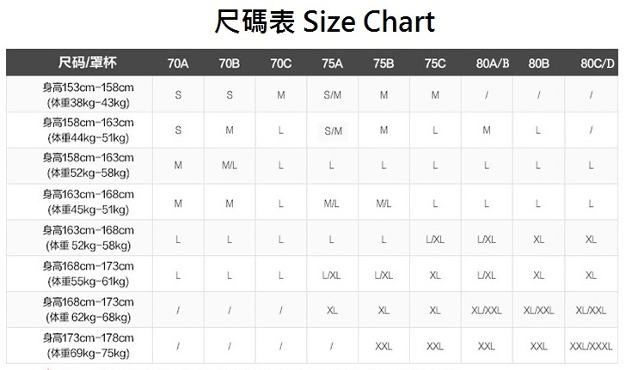Image resolution: width=632 pixels, height=370 pixels.
Task: Click the 体重55kg-61kg row label
Action: (87, 282)
